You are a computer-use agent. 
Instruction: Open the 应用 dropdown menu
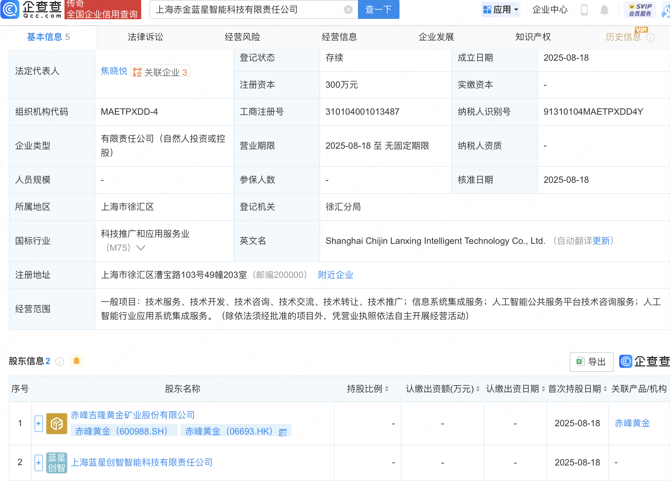click(x=501, y=10)
